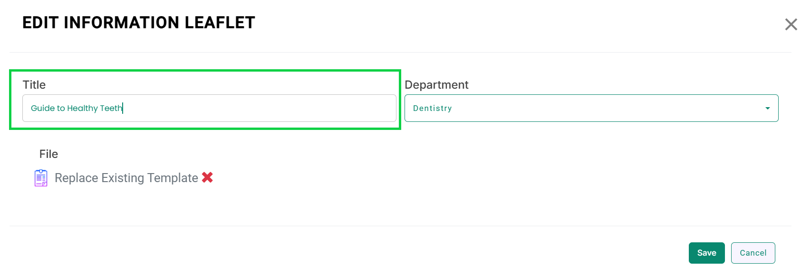The width and height of the screenshot is (801, 276).
Task: Cancel editing the leaflet
Action: pos(753,253)
